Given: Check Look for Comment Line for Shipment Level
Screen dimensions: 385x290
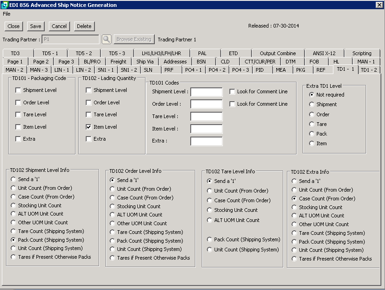Looking at the screenshot, I should coord(232,92).
